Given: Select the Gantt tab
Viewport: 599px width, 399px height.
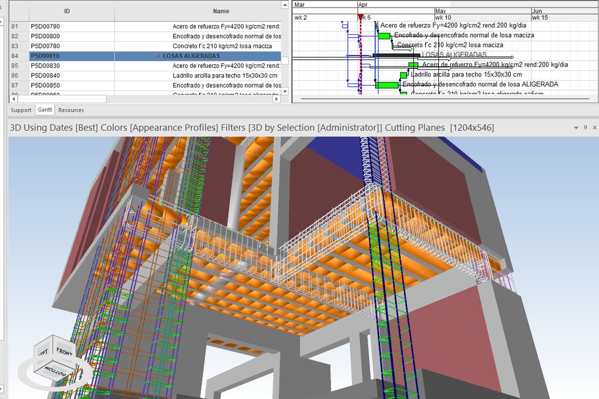Looking at the screenshot, I should [x=45, y=110].
